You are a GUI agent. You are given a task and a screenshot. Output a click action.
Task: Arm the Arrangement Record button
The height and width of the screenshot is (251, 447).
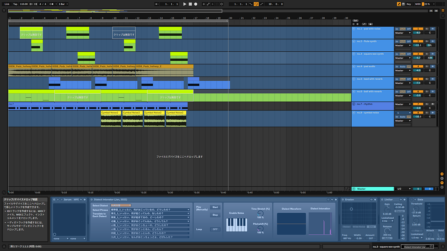click(196, 4)
